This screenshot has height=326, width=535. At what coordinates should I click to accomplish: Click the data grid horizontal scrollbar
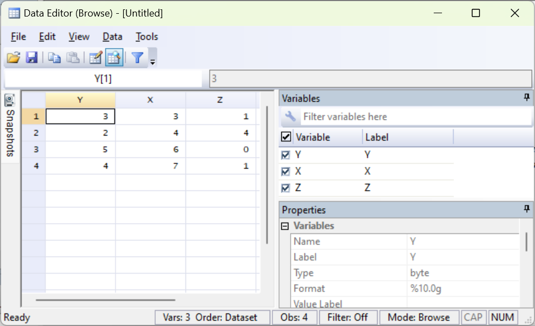click(106, 300)
